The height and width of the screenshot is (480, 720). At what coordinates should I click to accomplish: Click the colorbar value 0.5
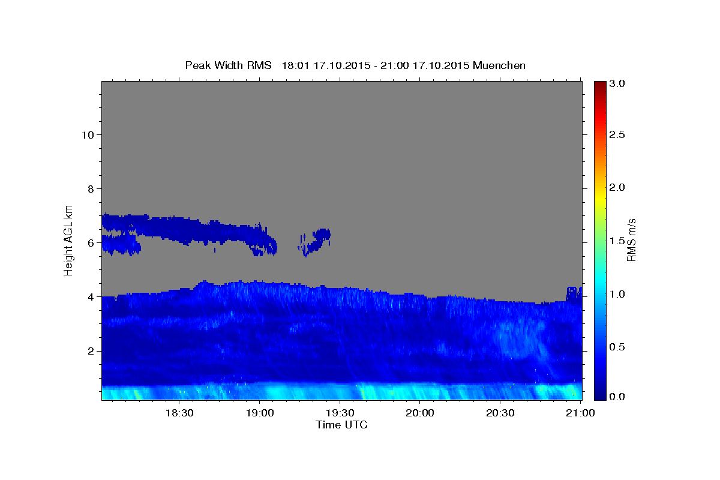[617, 346]
